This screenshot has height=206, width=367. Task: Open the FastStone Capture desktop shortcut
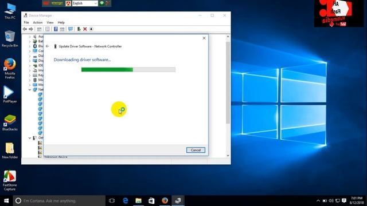pos(10,181)
